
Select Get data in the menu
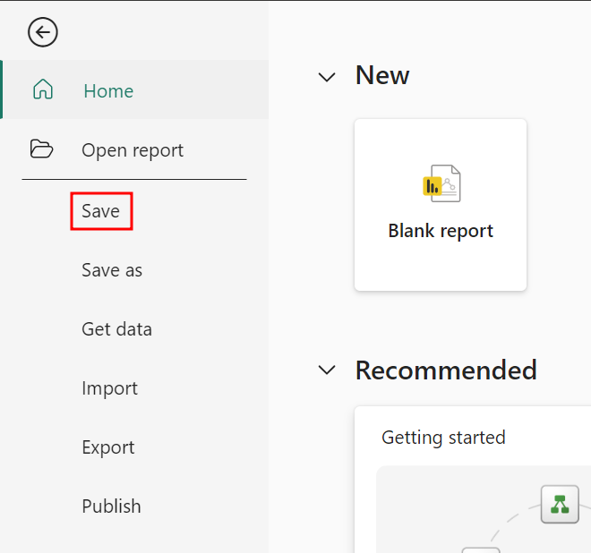[116, 329]
